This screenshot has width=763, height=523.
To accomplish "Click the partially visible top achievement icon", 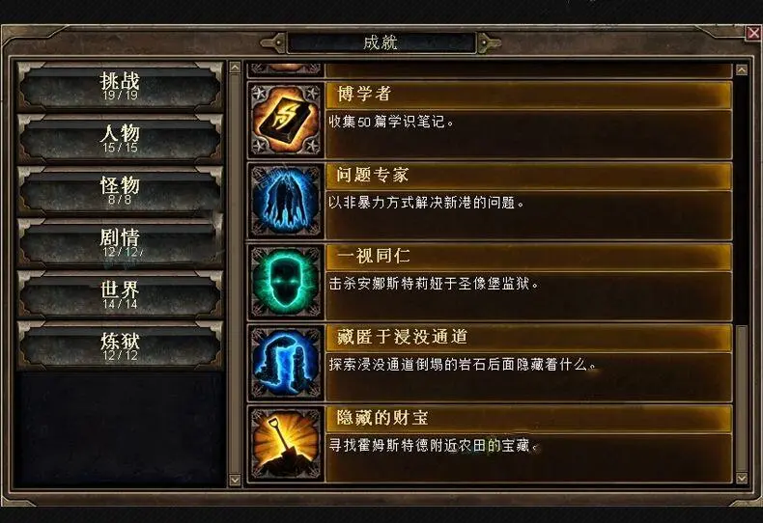I will pos(286,69).
